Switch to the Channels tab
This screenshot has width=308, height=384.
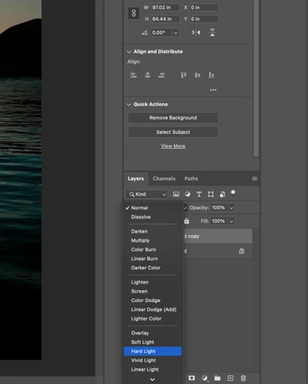[164, 178]
